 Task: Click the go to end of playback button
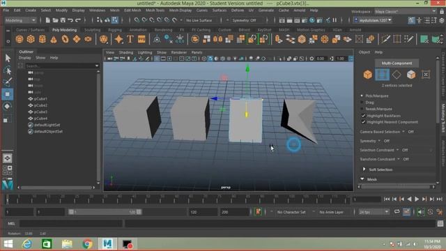tap(440, 199)
